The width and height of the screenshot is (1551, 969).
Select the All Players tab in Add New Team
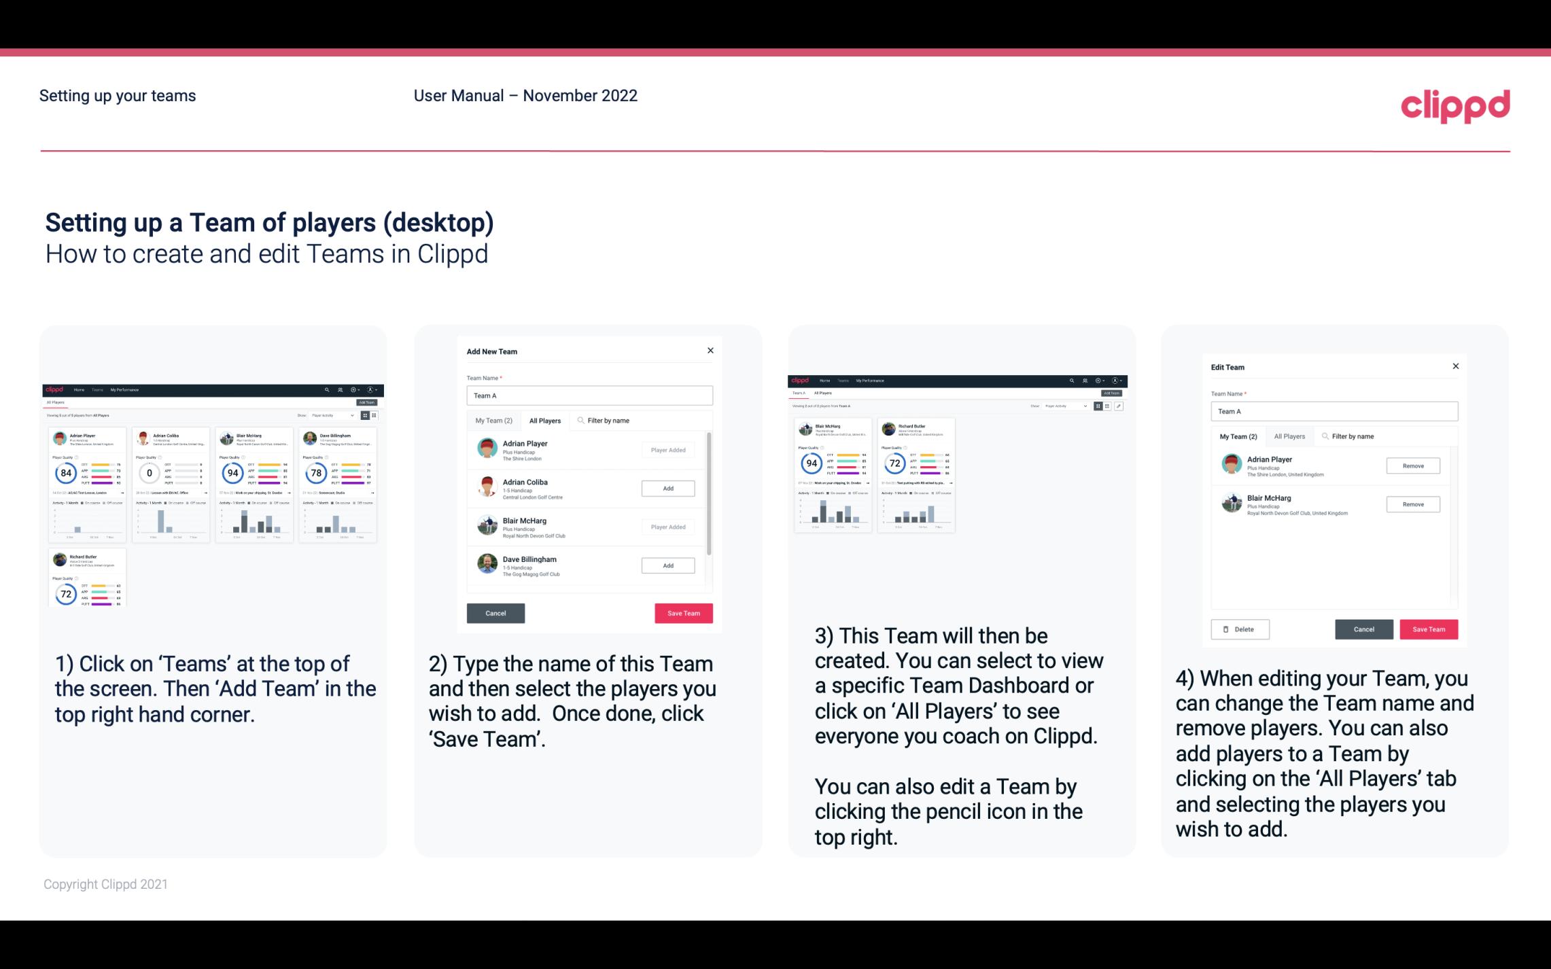(x=545, y=421)
